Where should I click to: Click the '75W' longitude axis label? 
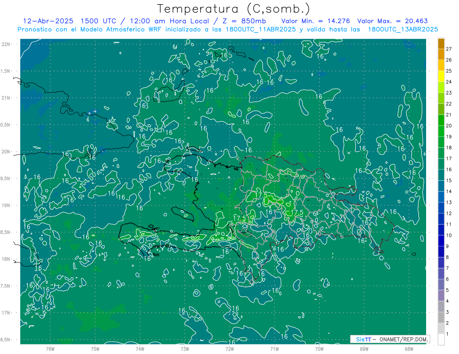(95, 349)
